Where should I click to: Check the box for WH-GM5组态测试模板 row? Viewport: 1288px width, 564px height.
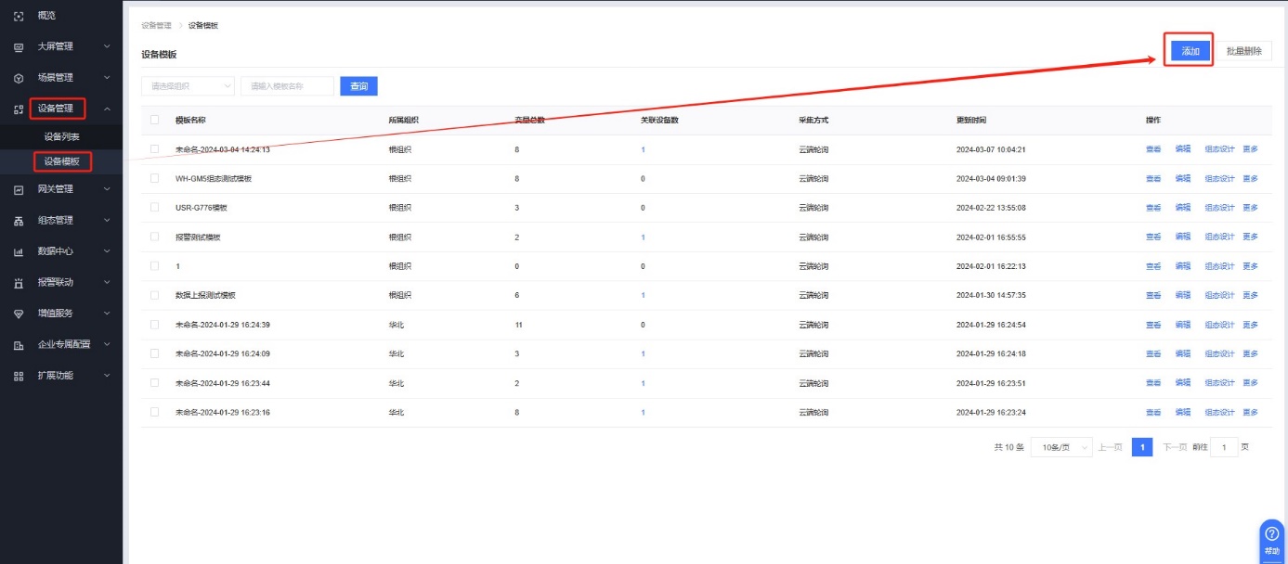point(154,178)
